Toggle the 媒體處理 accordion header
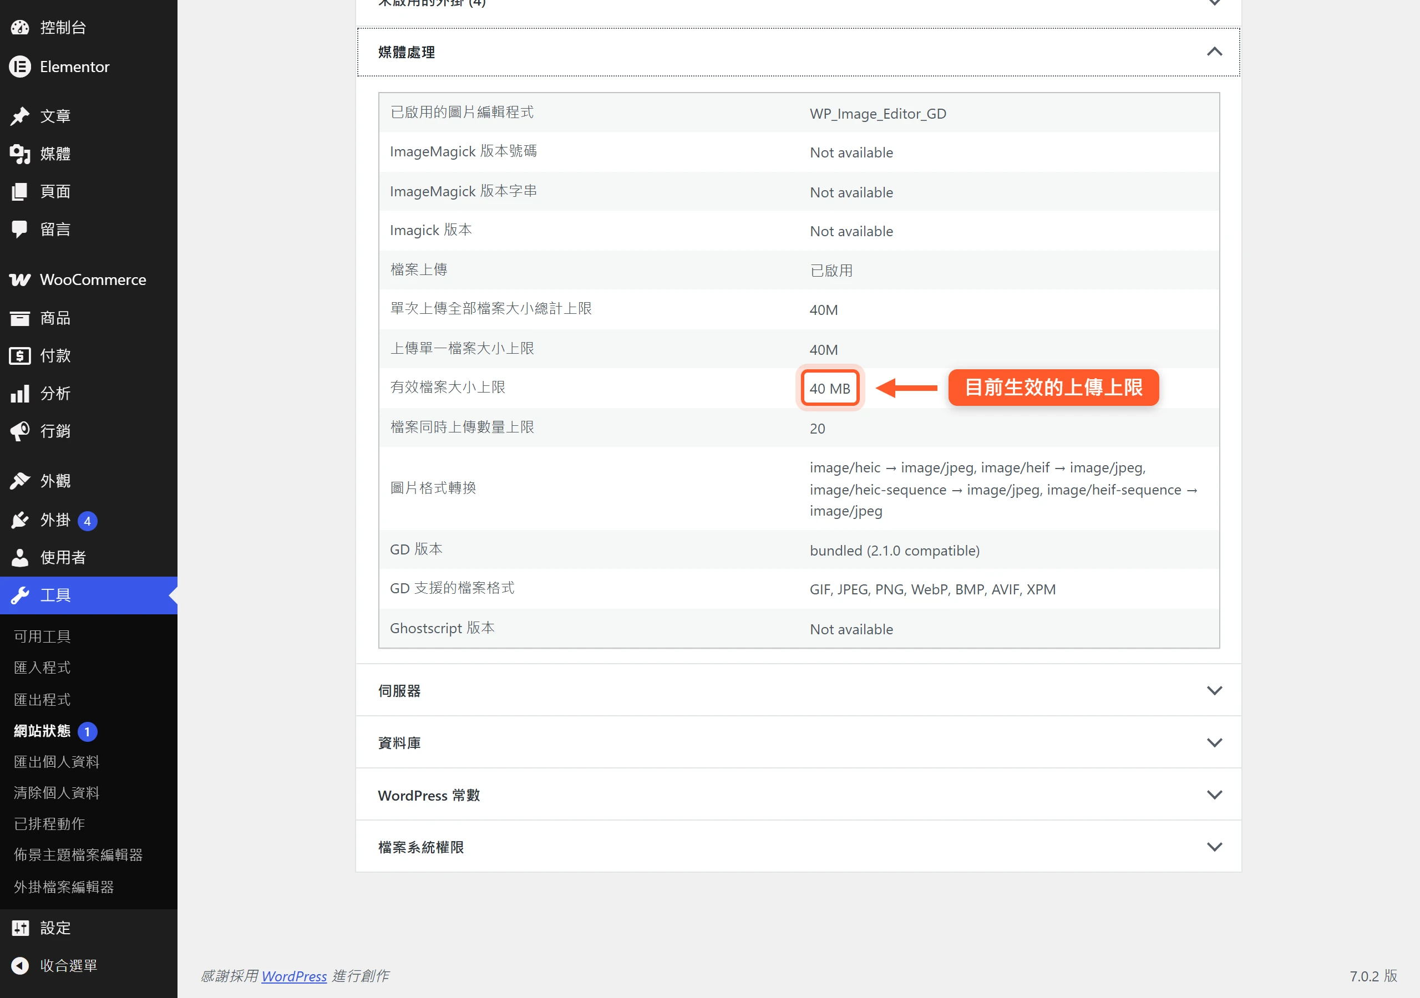 tap(798, 52)
